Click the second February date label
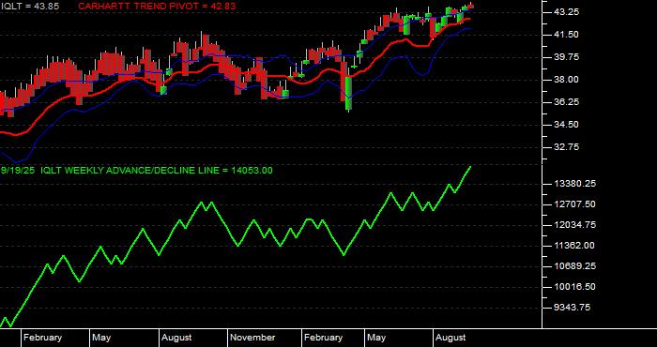 coord(324,338)
